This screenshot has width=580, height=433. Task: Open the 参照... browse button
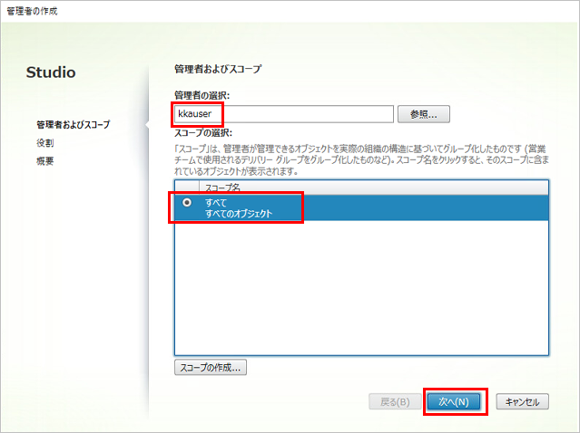point(424,114)
